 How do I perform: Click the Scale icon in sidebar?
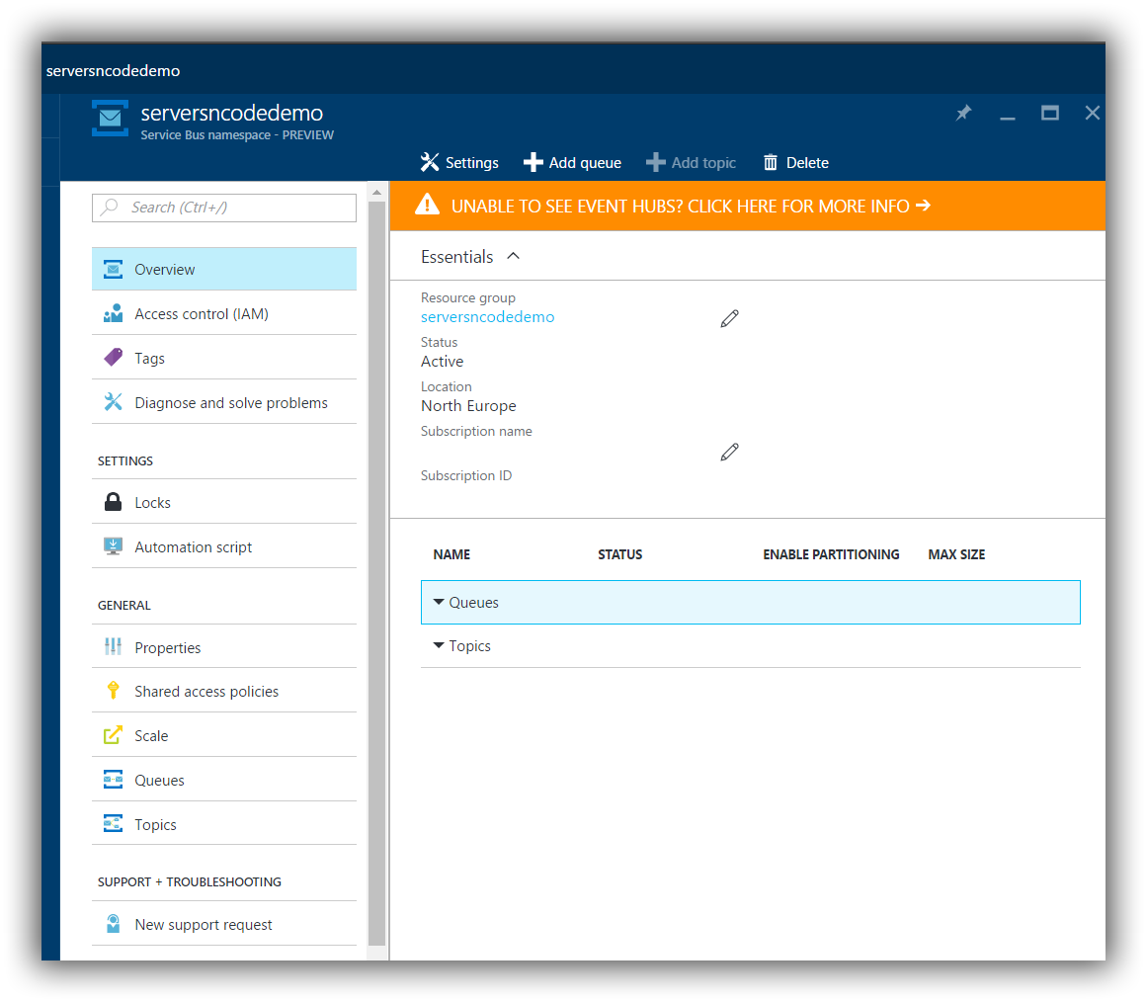coord(113,735)
